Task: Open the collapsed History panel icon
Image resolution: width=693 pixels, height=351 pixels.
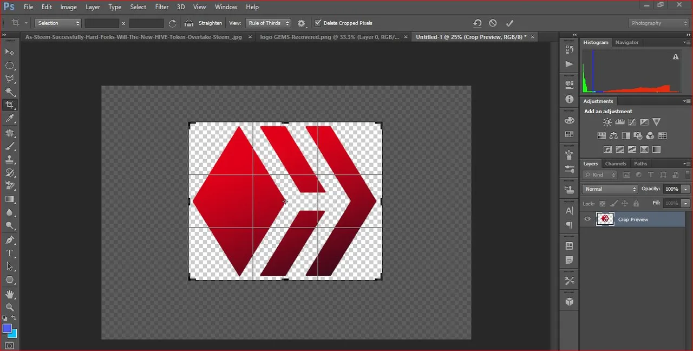Action: (569, 50)
